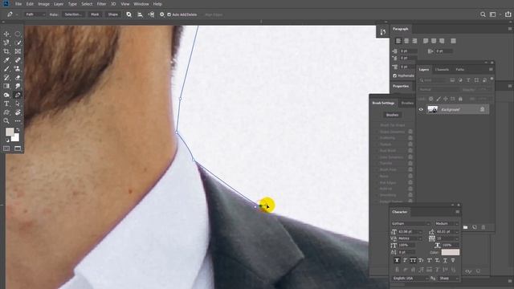Hide the Background layer eye icon
The height and width of the screenshot is (289, 514).
point(421,109)
